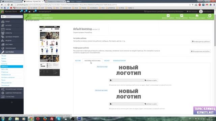Open Администрирование in sidebar
Screen dimensions: 216x121
12,93
